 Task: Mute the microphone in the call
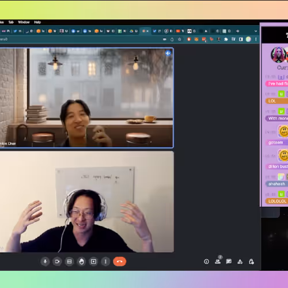[46, 262]
